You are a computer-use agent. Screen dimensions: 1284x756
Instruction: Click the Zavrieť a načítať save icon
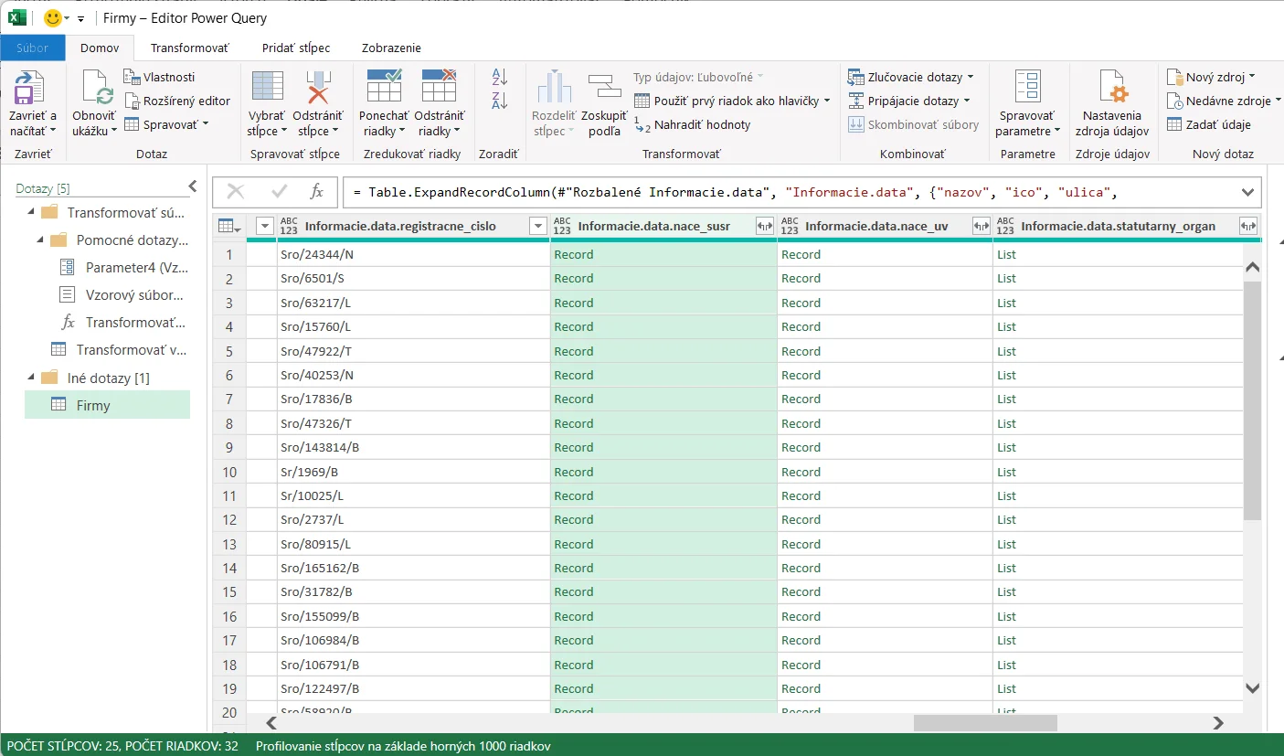click(32, 88)
